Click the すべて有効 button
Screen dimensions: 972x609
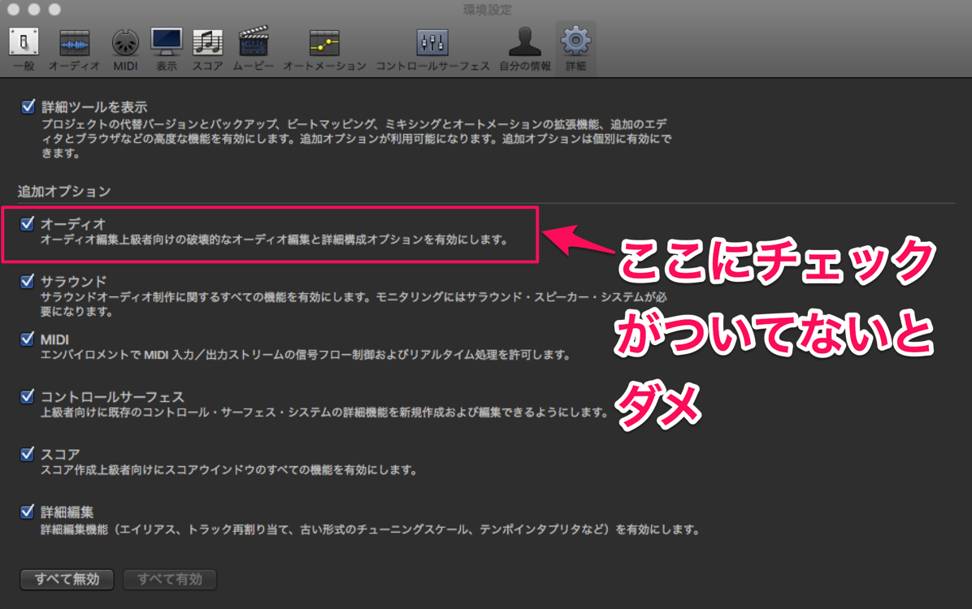pos(170,579)
